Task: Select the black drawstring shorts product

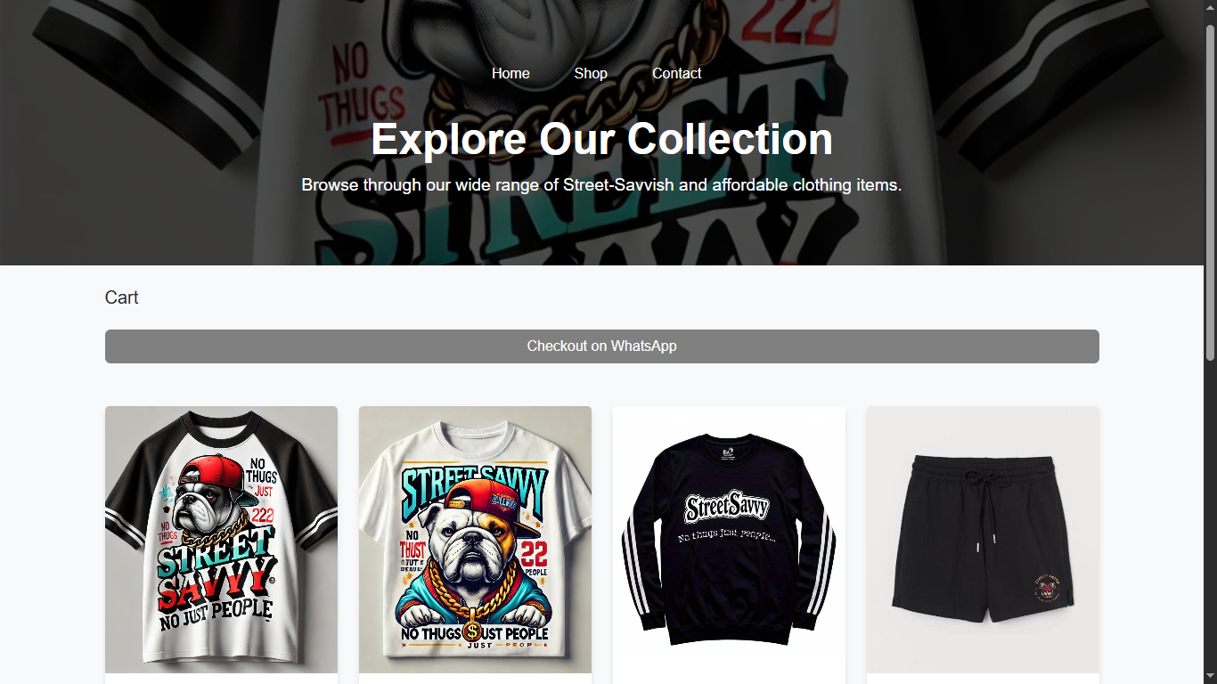Action: pos(983,540)
